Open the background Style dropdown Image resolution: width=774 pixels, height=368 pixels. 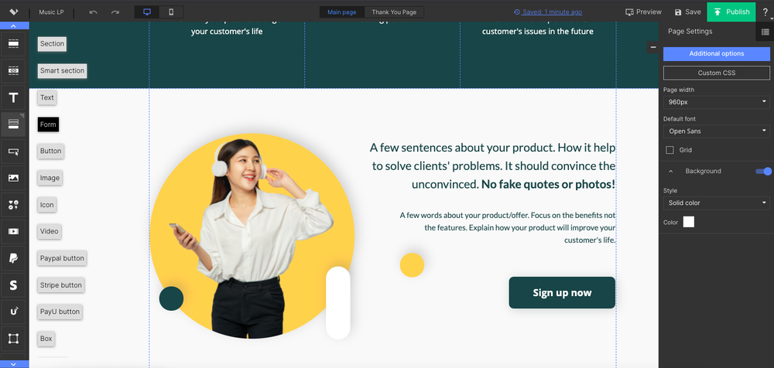[716, 203]
